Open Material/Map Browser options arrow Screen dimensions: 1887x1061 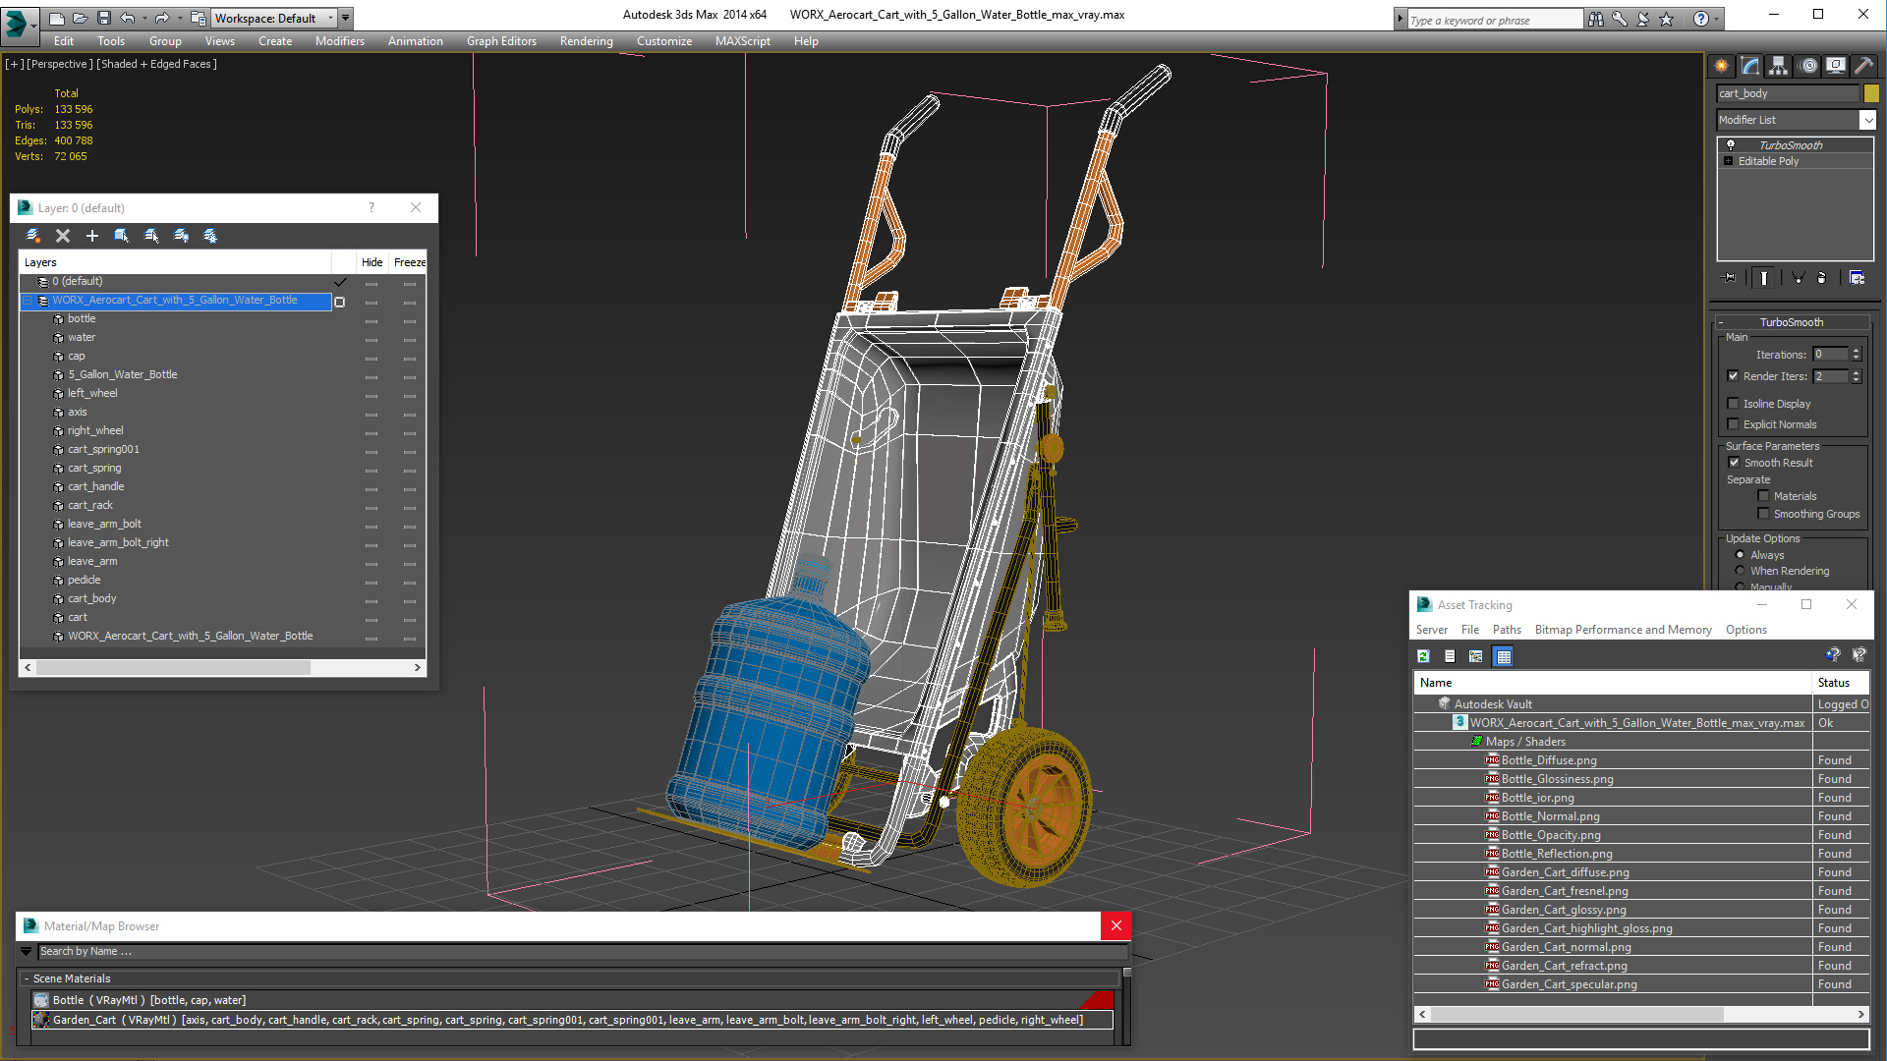pyautogui.click(x=26, y=951)
